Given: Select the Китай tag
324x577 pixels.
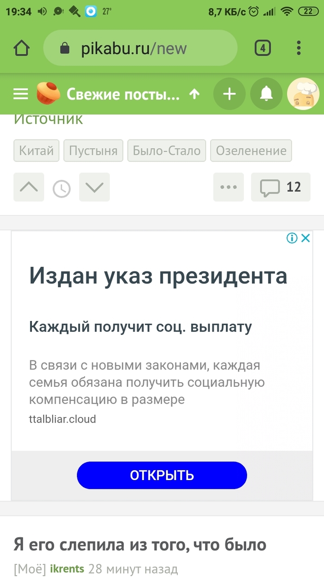Looking at the screenshot, I should pos(37,151).
